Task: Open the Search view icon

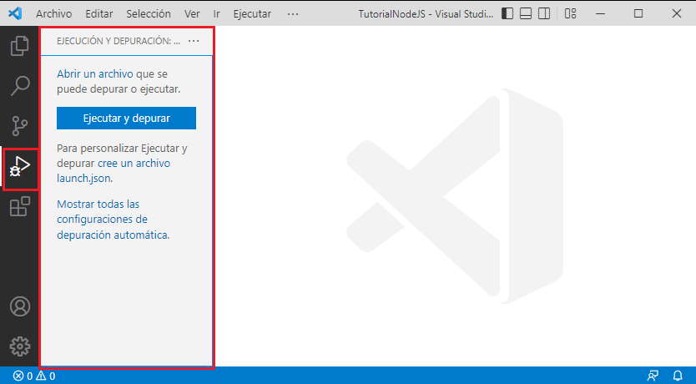Action: 20,86
